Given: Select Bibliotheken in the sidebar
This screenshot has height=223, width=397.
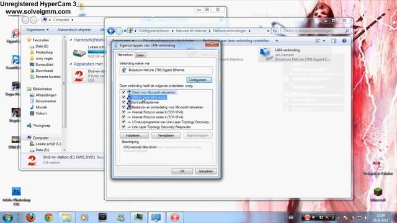Looking at the screenshot, I should pos(42,89).
